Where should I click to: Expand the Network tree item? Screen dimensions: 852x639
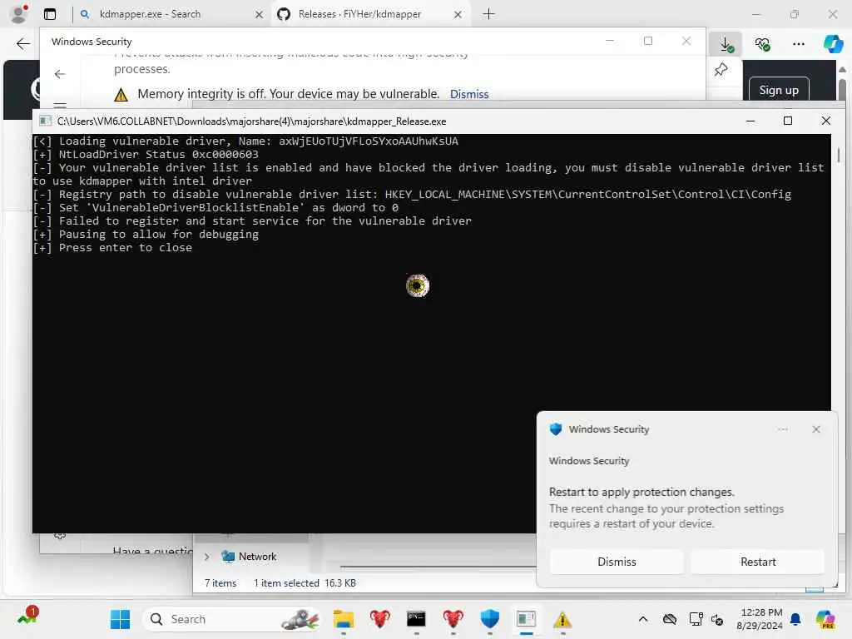(x=207, y=557)
